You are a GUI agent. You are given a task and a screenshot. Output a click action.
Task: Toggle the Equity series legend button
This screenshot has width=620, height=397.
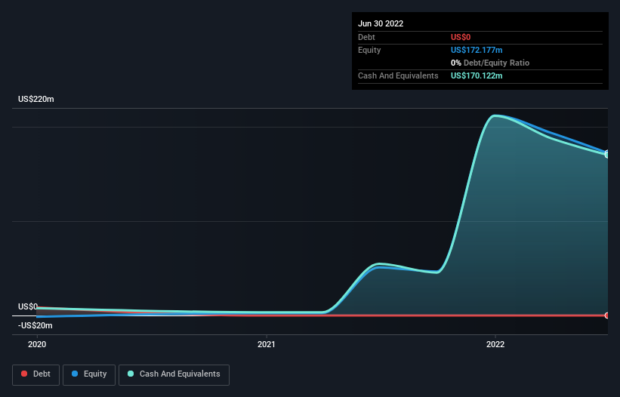pyautogui.click(x=89, y=374)
